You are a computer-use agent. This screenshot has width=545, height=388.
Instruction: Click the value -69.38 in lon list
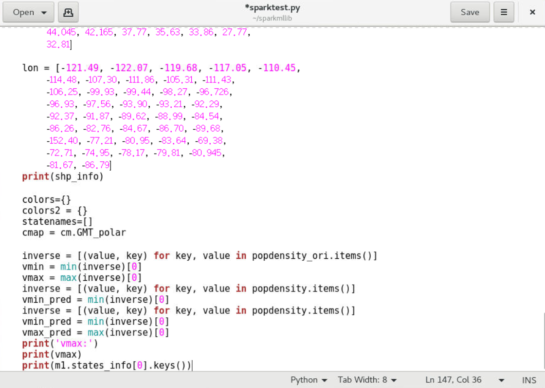[209, 140]
